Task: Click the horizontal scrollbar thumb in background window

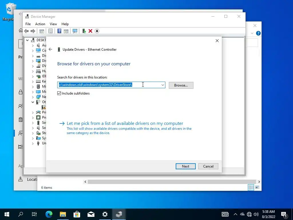Action: click(172, 182)
